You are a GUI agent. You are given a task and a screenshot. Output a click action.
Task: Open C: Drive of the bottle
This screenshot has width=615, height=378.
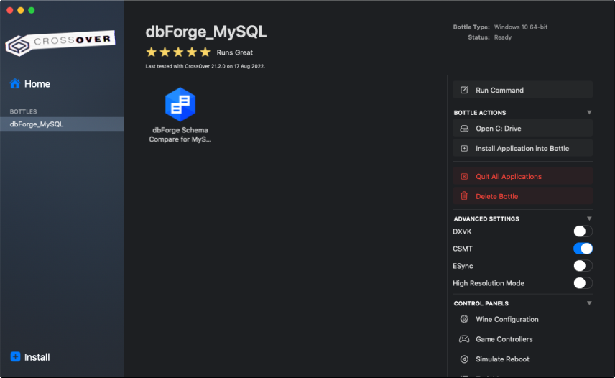coord(522,129)
